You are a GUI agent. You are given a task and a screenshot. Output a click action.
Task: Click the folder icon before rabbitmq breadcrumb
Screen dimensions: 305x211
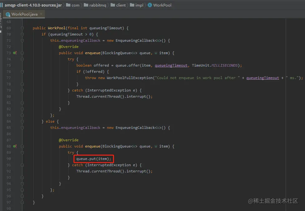pos(86,5)
